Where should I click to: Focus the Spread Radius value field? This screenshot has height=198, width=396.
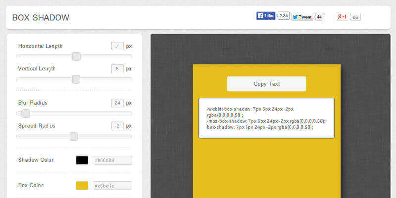(117, 126)
